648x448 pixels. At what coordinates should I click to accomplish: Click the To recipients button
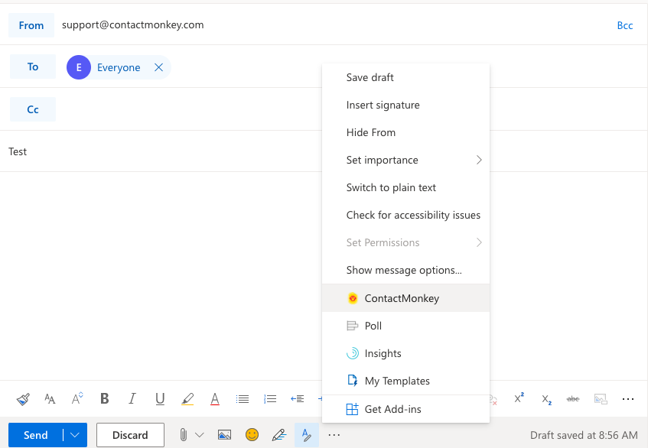(x=33, y=67)
